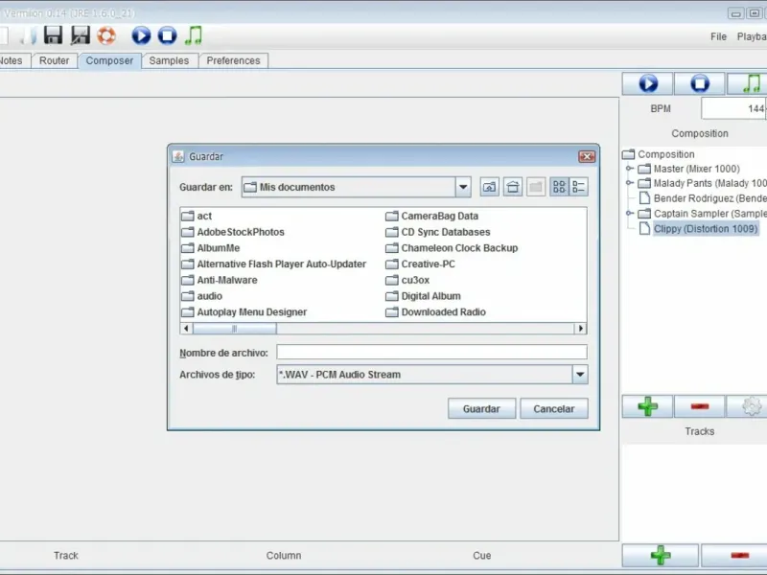Click the file list horizontal scrollbar thumb
Screen dimensions: 767x575
click(234, 328)
